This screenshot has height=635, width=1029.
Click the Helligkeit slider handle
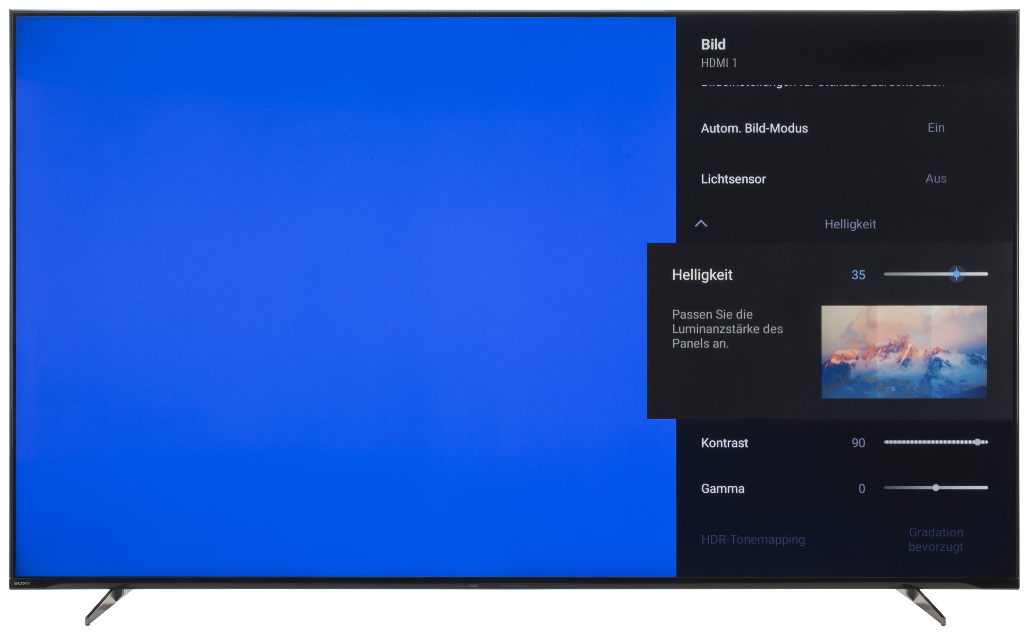coord(956,274)
